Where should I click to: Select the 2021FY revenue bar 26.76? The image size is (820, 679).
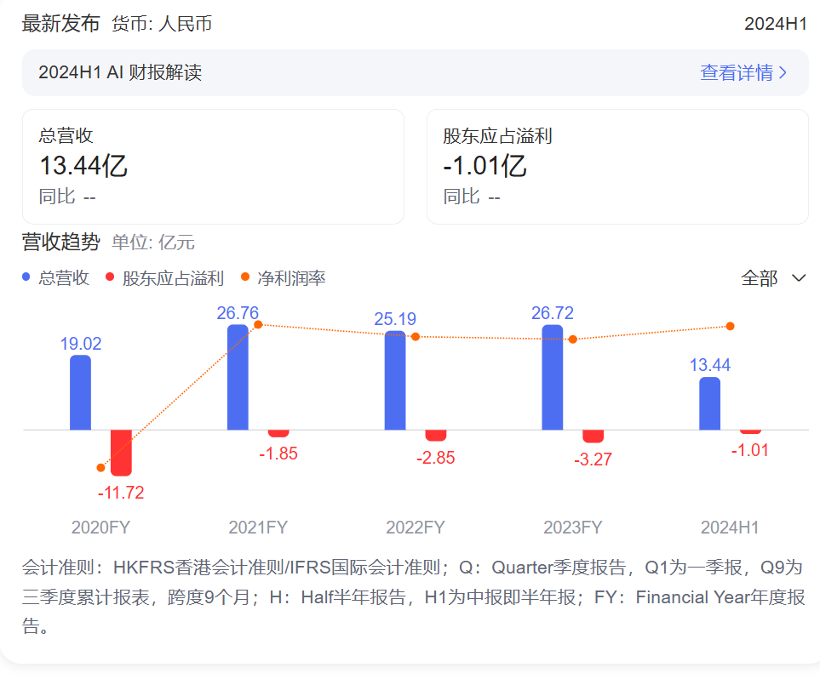click(238, 377)
